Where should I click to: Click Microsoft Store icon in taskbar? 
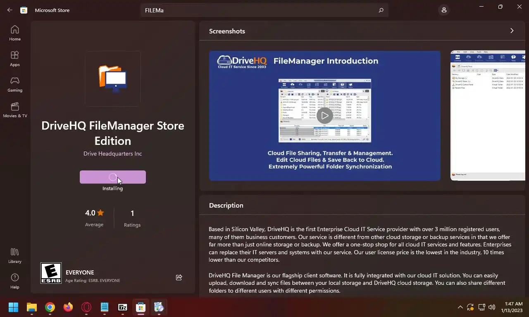pyautogui.click(x=141, y=307)
